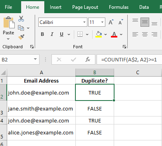Select row 1 header
162x146 pixels.
coord(3,81)
